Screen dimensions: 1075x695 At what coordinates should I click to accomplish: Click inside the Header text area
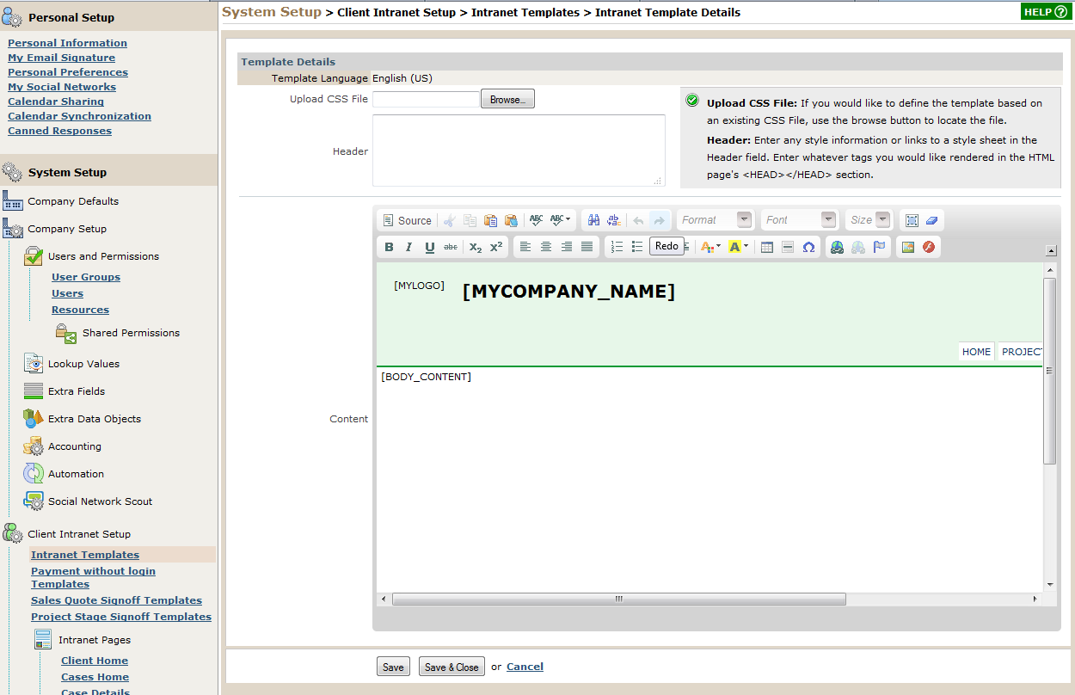pos(519,151)
